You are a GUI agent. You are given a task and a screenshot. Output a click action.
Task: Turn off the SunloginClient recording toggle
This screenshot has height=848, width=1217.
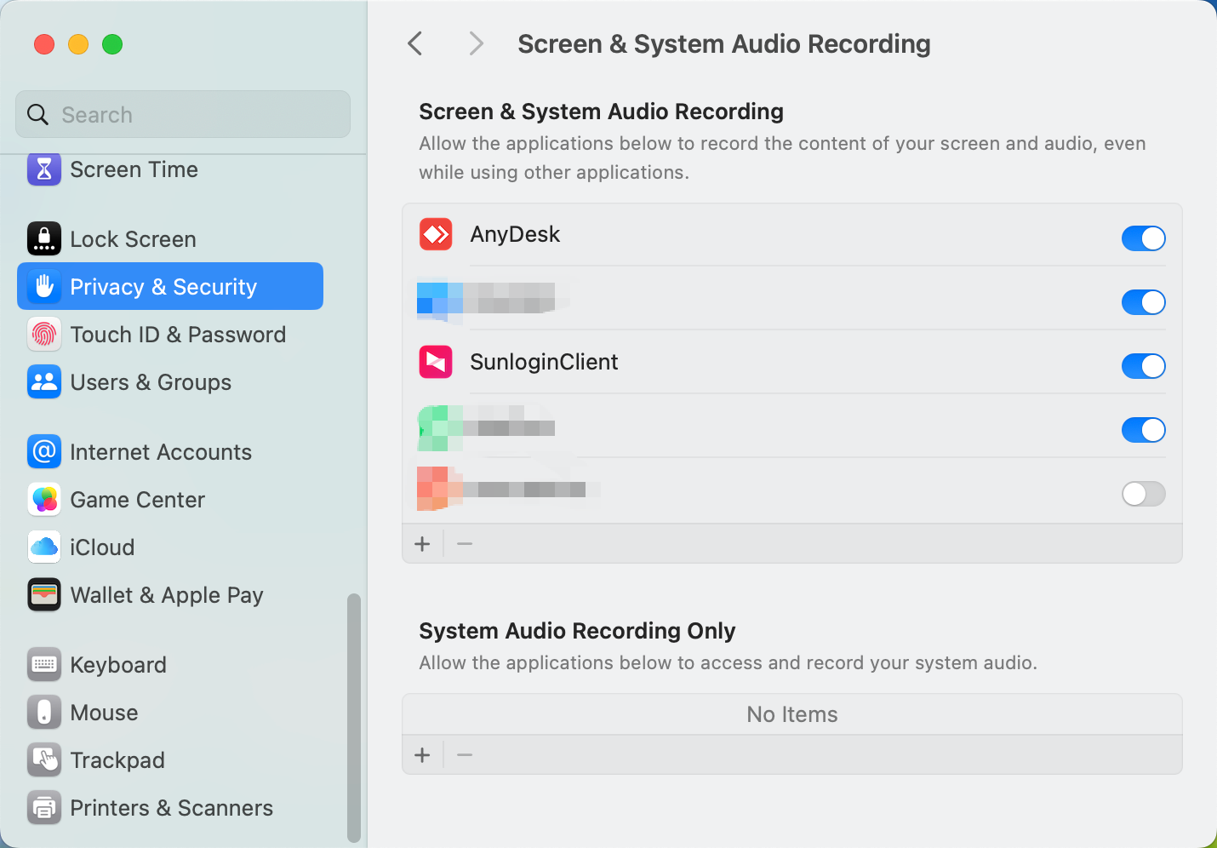[1143, 366]
